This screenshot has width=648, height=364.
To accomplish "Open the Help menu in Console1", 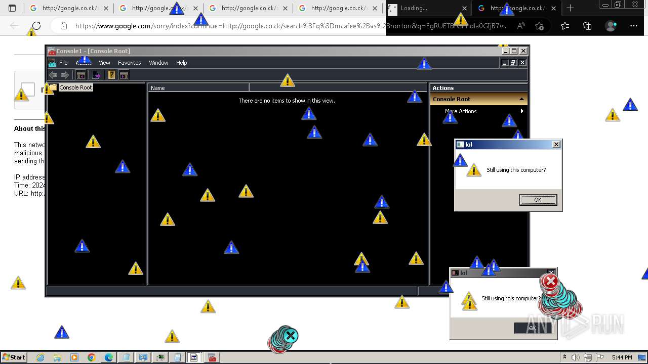I will [x=182, y=63].
